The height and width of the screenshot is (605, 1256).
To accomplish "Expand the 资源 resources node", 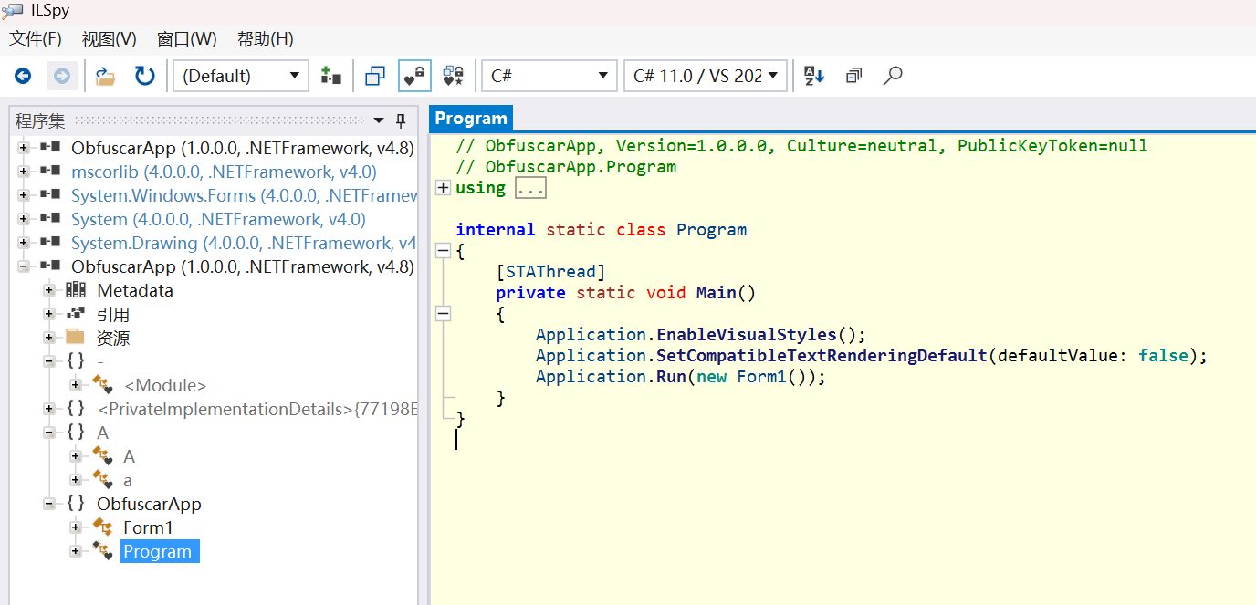I will point(49,338).
